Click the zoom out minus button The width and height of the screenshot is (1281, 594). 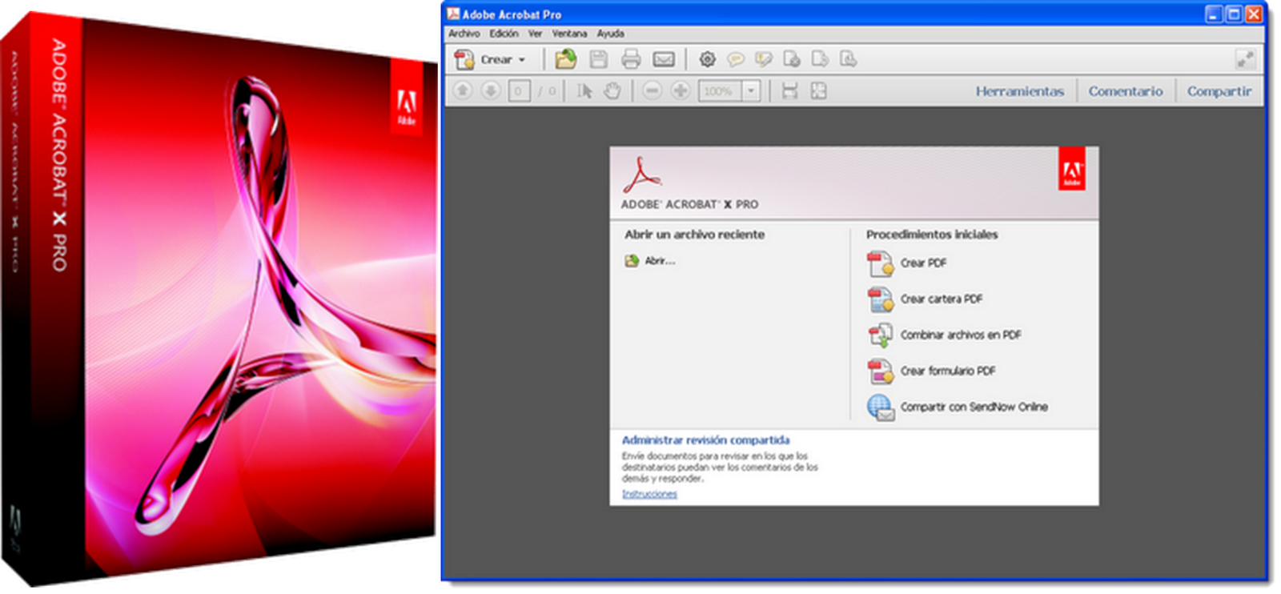[652, 91]
